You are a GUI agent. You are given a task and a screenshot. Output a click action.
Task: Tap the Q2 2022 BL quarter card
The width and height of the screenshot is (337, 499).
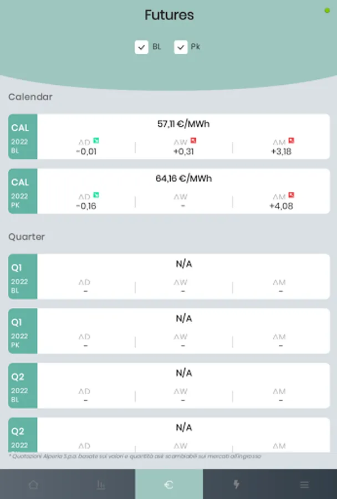pyautogui.click(x=23, y=385)
